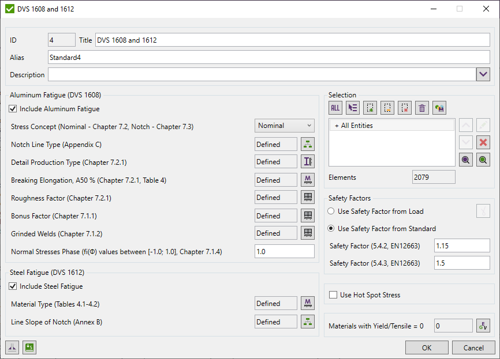Click the red X to remove All Entities

(x=483, y=142)
